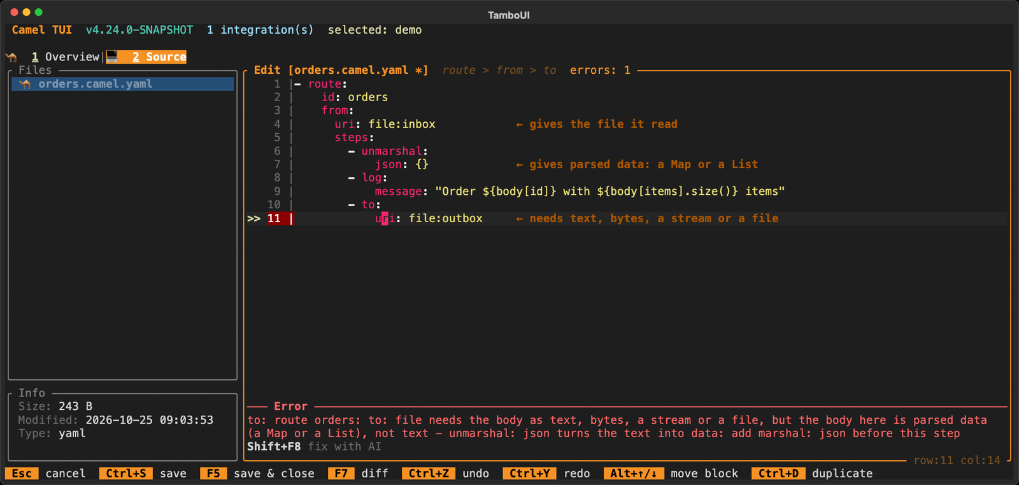This screenshot has width=1019, height=485.
Task: Click the camel icon next to orders.camel.yaml
Action: [x=25, y=84]
